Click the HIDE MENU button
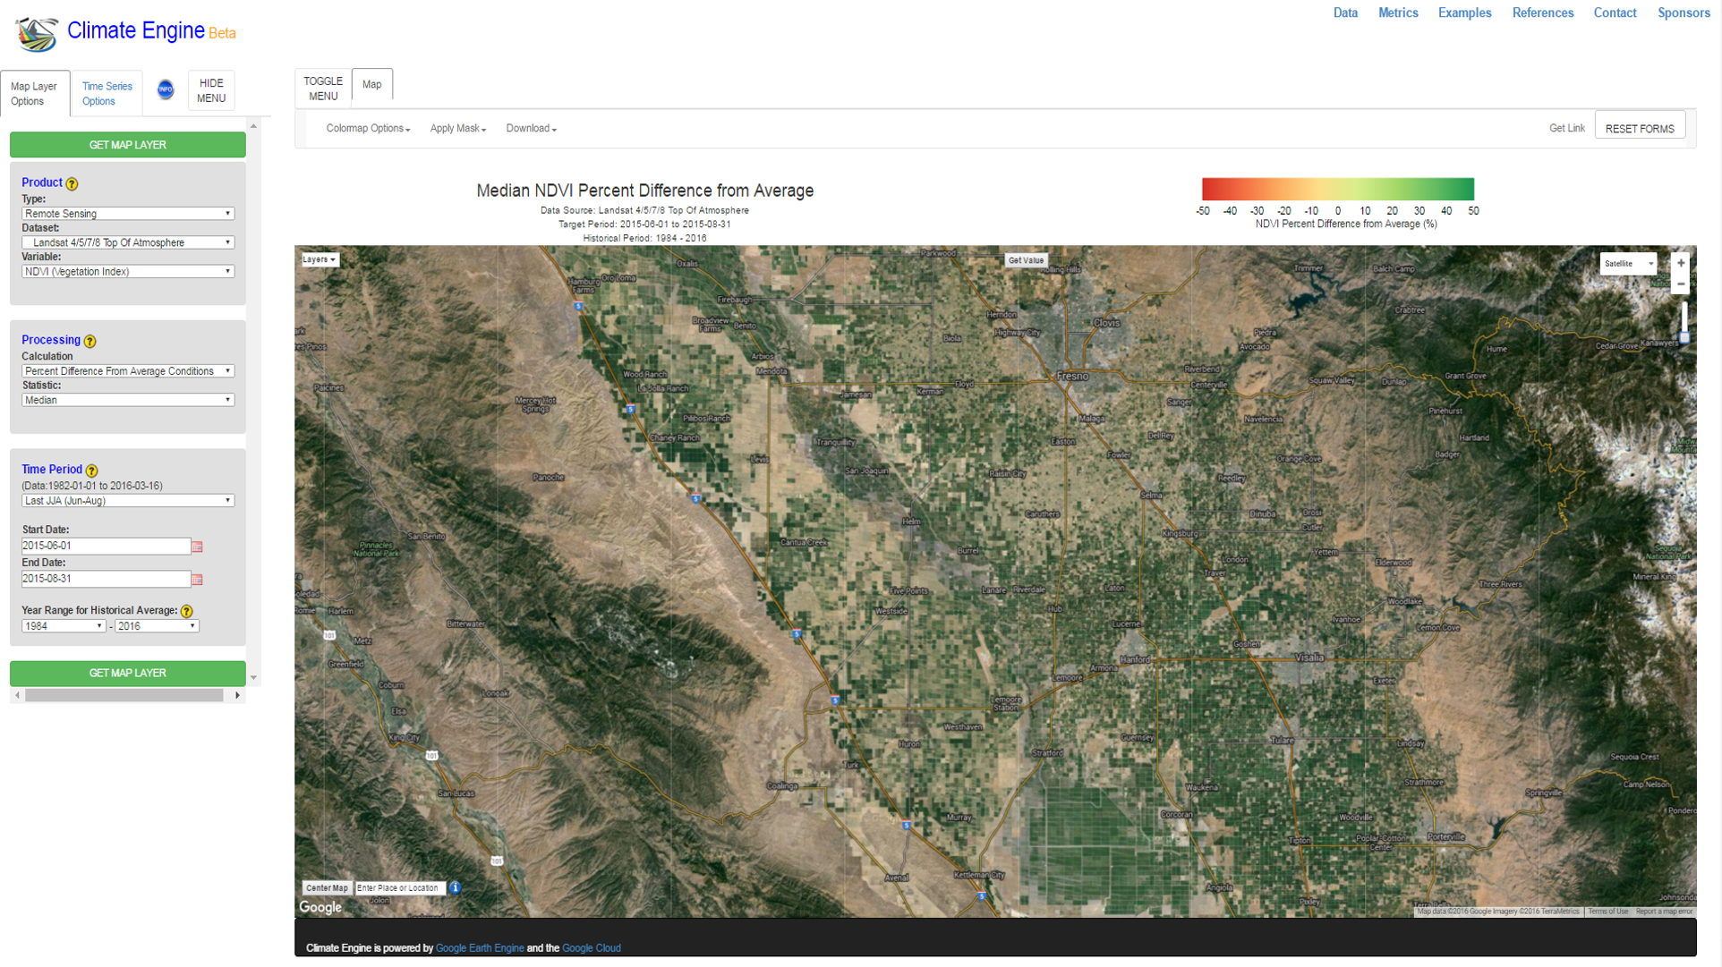Image resolution: width=1722 pixels, height=967 pixels. click(211, 90)
